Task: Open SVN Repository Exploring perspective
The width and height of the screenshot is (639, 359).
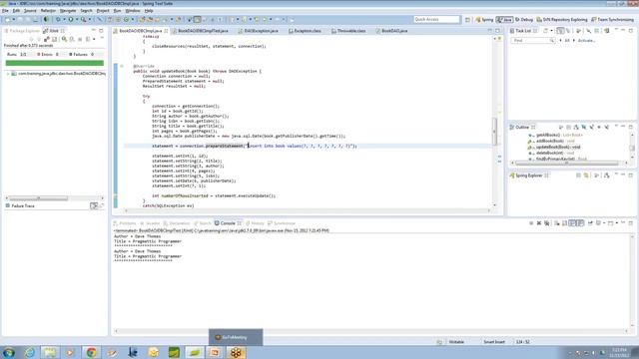Action: (562, 20)
